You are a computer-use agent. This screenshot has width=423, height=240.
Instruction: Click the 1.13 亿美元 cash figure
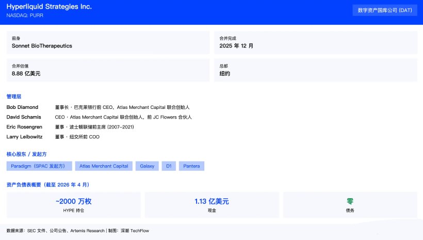(x=212, y=201)
